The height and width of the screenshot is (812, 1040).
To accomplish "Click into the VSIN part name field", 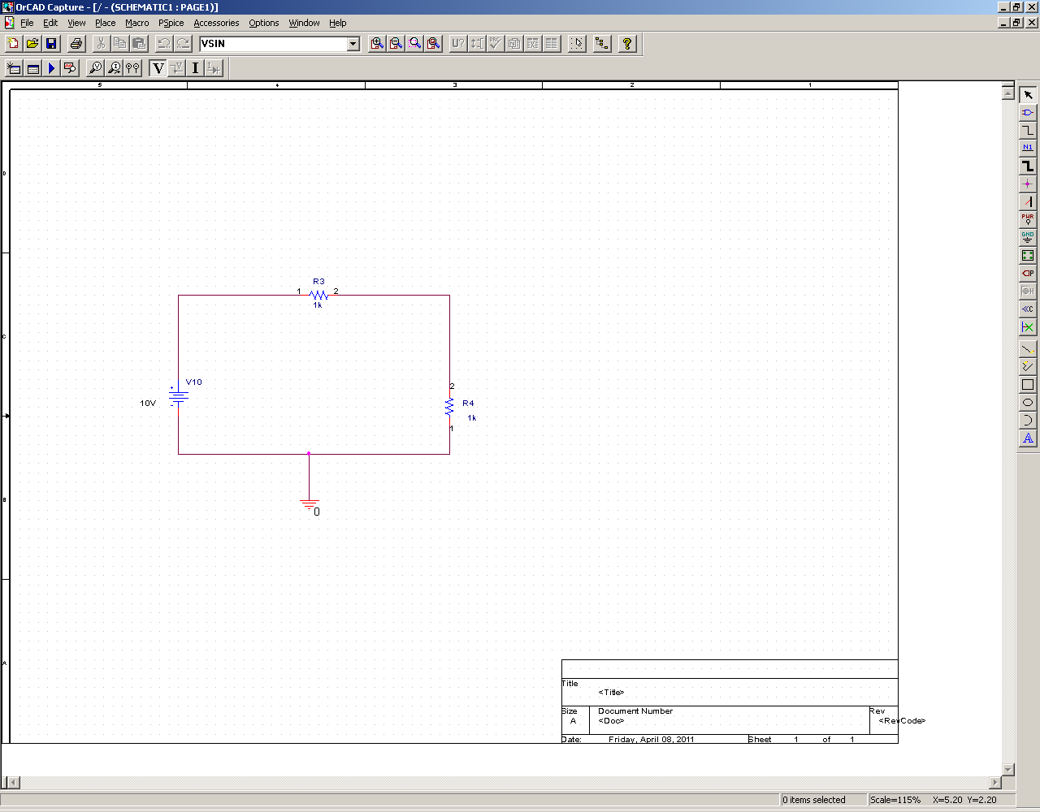I will (273, 44).
